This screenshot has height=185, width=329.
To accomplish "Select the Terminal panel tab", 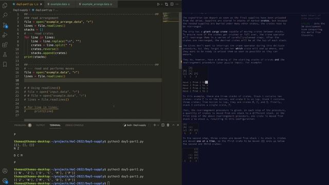I will pyautogui.click(x=55, y=125).
